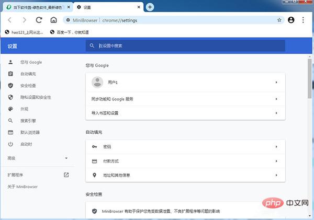Open 导入书签和设置

[185, 113]
